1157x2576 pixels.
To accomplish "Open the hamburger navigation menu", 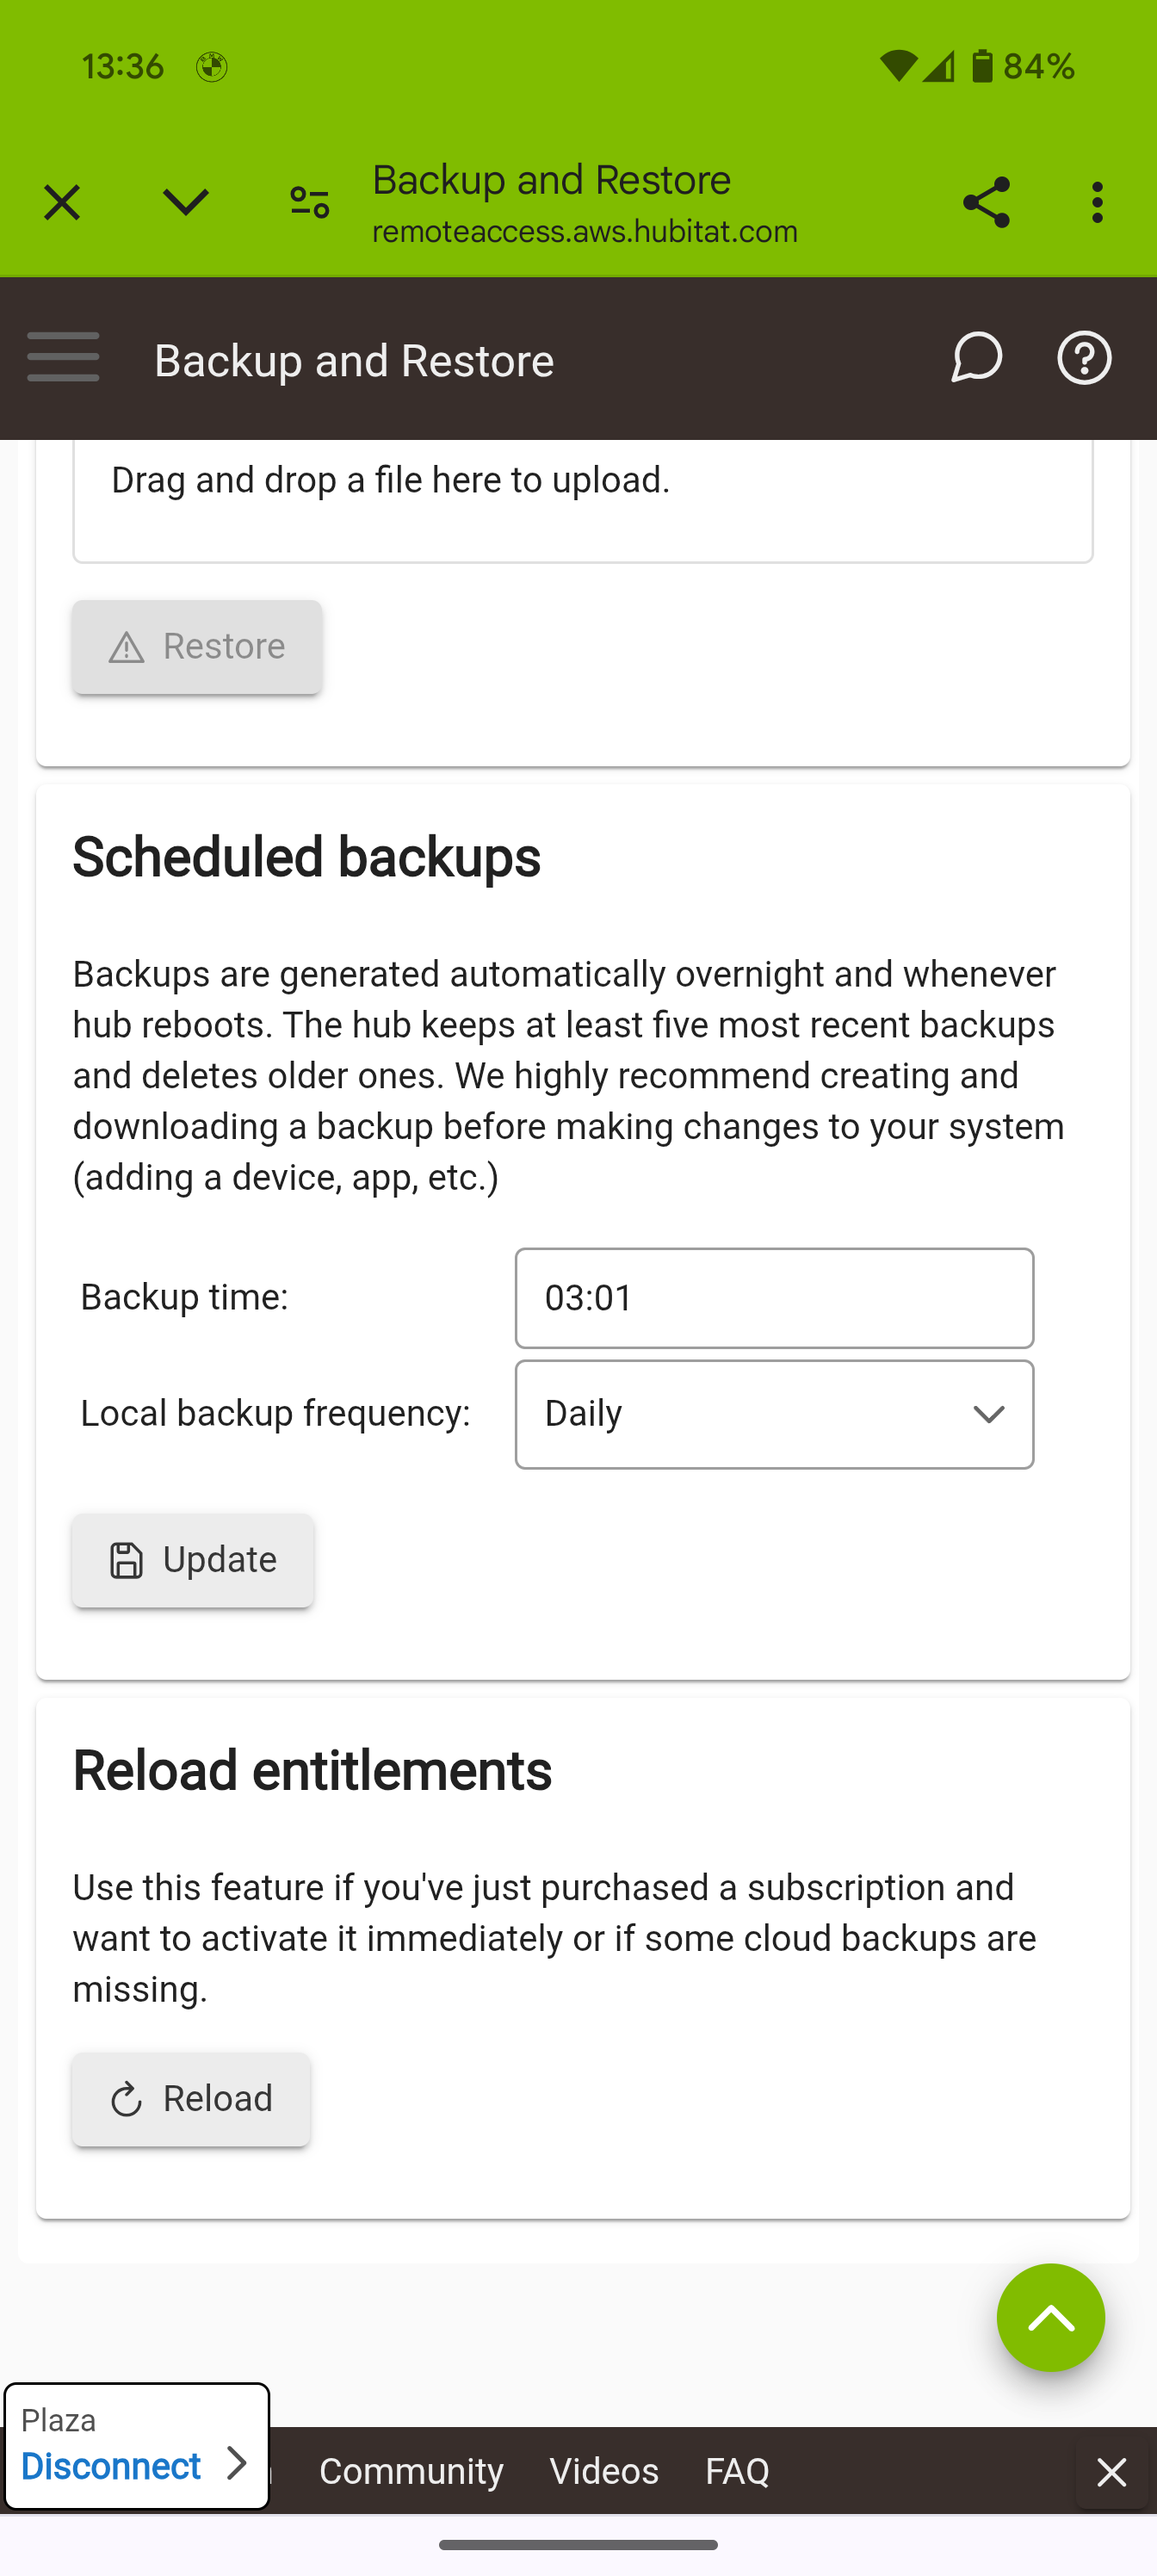I will point(63,357).
